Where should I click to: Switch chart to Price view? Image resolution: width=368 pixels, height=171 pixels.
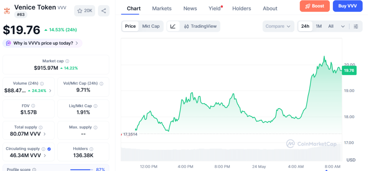130,26
